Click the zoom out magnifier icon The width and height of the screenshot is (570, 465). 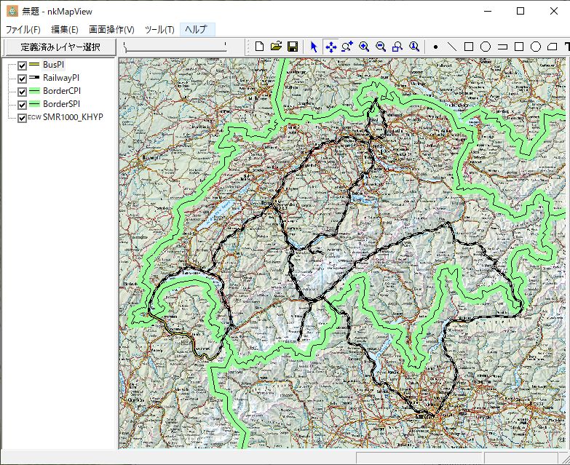(379, 47)
